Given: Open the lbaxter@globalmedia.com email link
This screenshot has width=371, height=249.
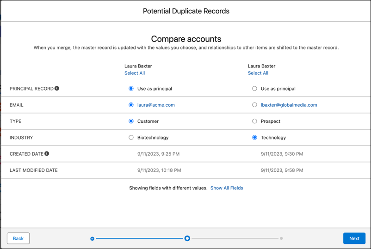Looking at the screenshot, I should pos(289,105).
